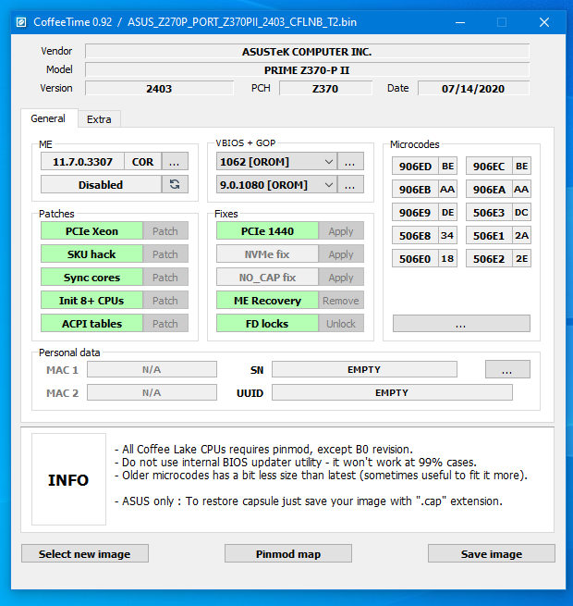Screen dimensions: 573x606
Task: Switch to the Extra tab
Action: point(99,119)
